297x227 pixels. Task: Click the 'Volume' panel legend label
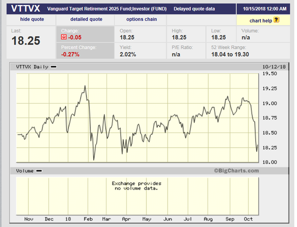(x=25, y=171)
